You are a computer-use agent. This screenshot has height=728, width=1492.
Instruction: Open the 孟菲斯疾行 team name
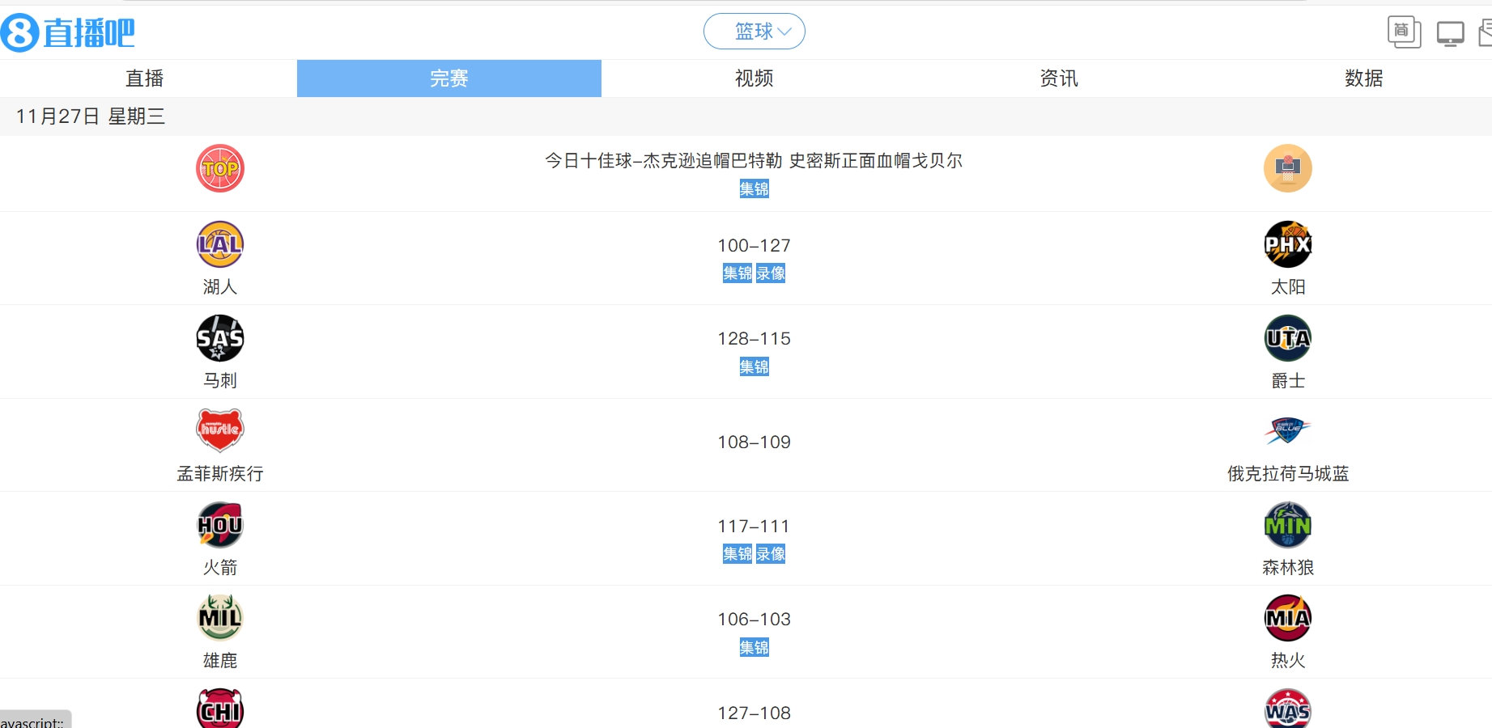(220, 474)
